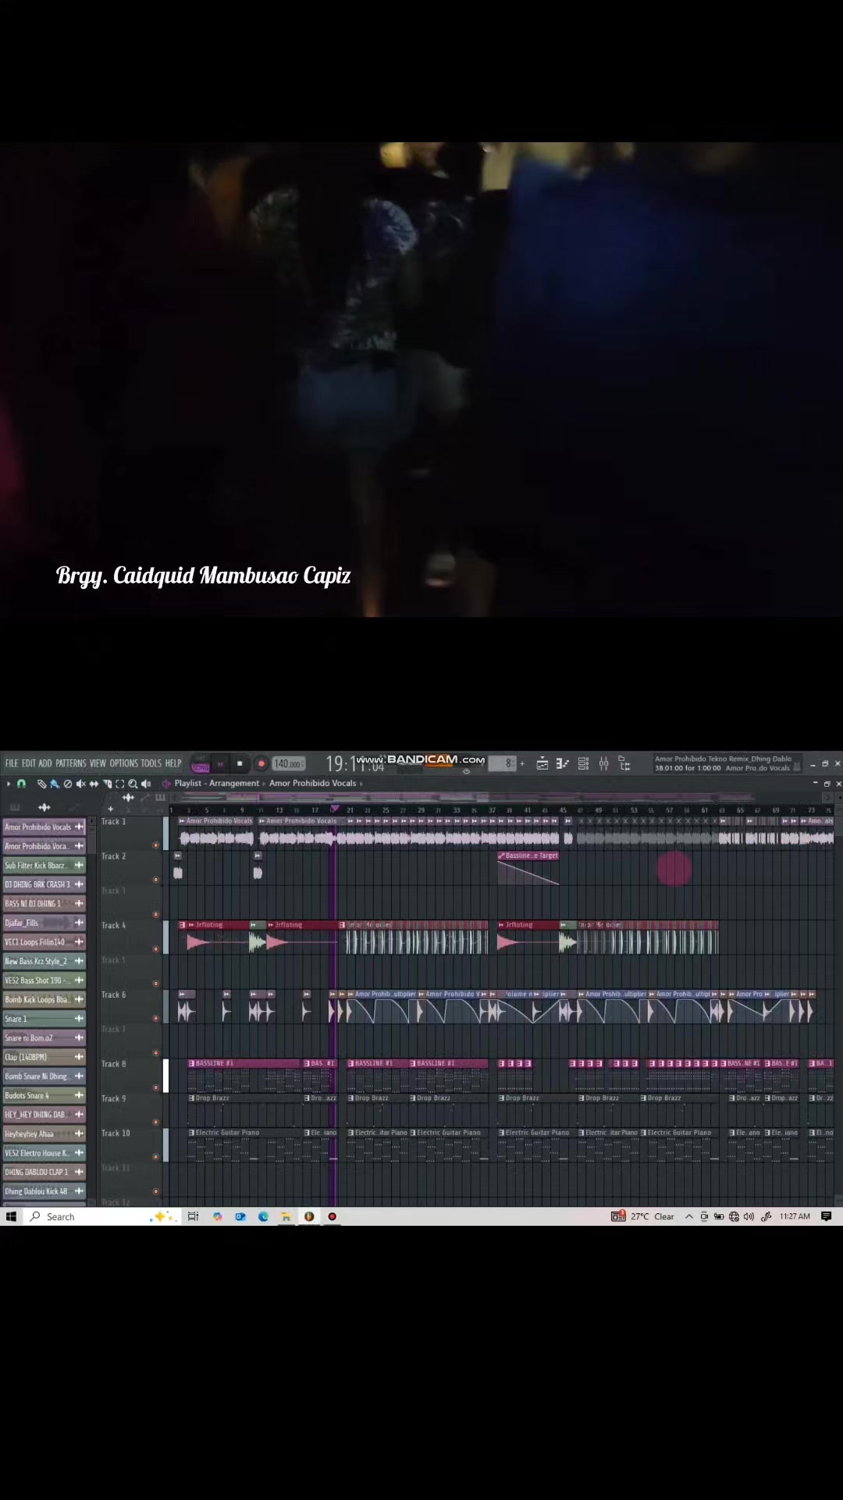The height and width of the screenshot is (1500, 843).
Task: Open the FL Studio taskbar icon
Action: (309, 1216)
